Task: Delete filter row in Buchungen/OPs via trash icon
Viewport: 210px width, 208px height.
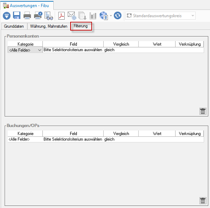Action: tap(203, 200)
